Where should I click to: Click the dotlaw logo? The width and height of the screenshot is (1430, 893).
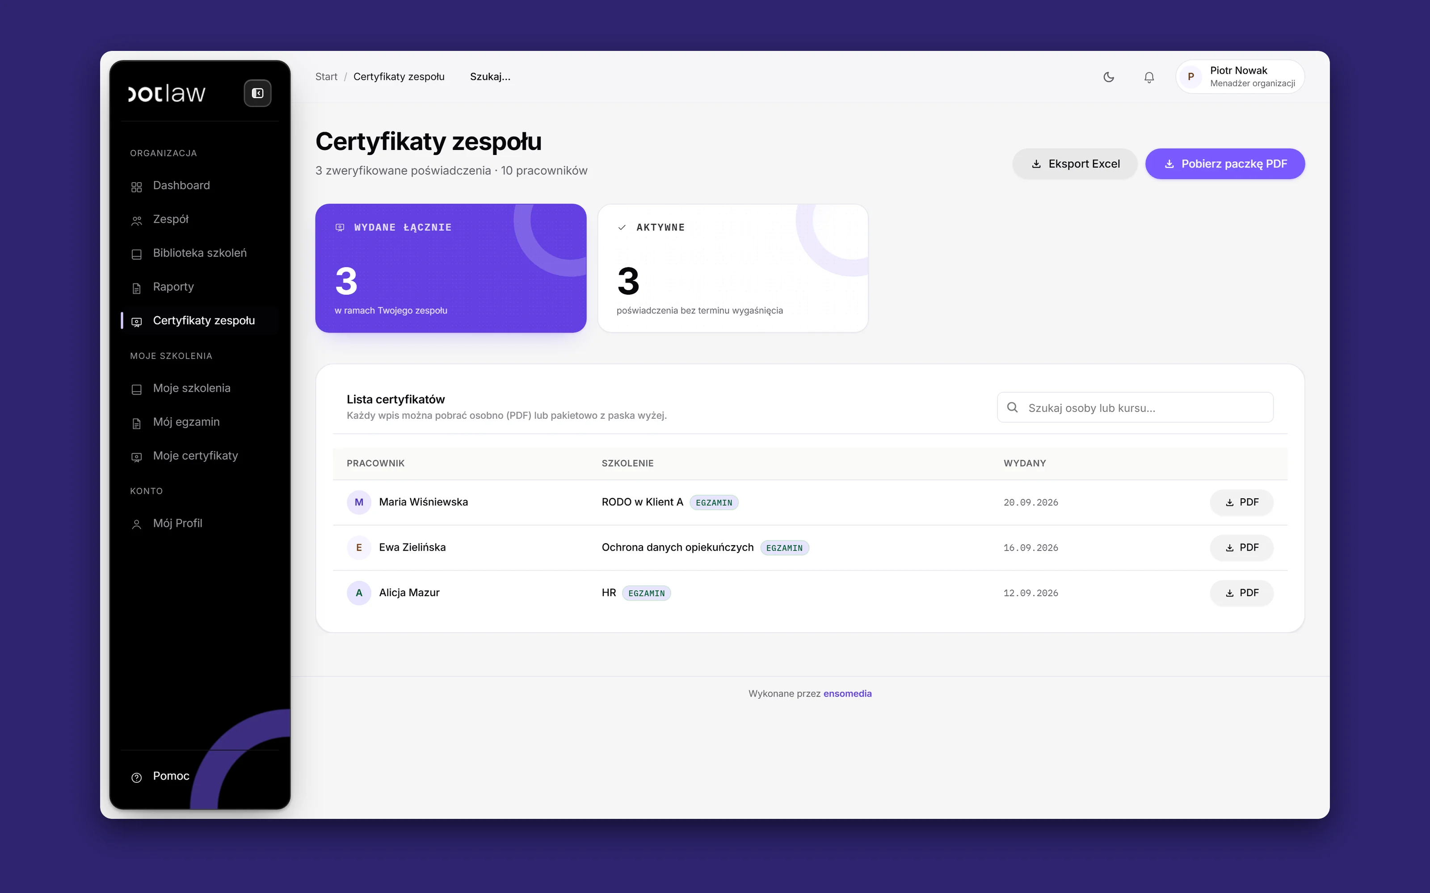tap(167, 93)
